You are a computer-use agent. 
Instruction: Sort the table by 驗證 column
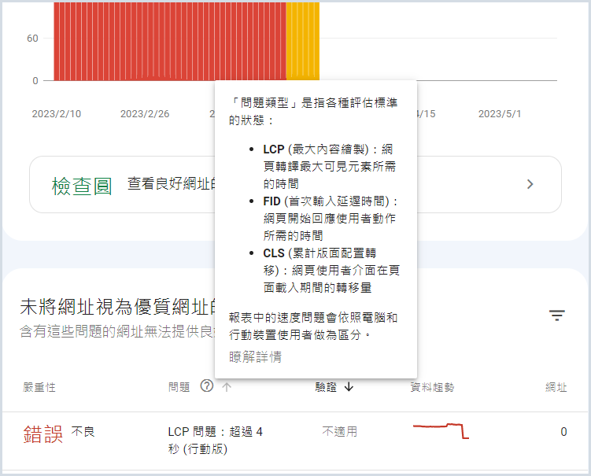[x=326, y=386]
